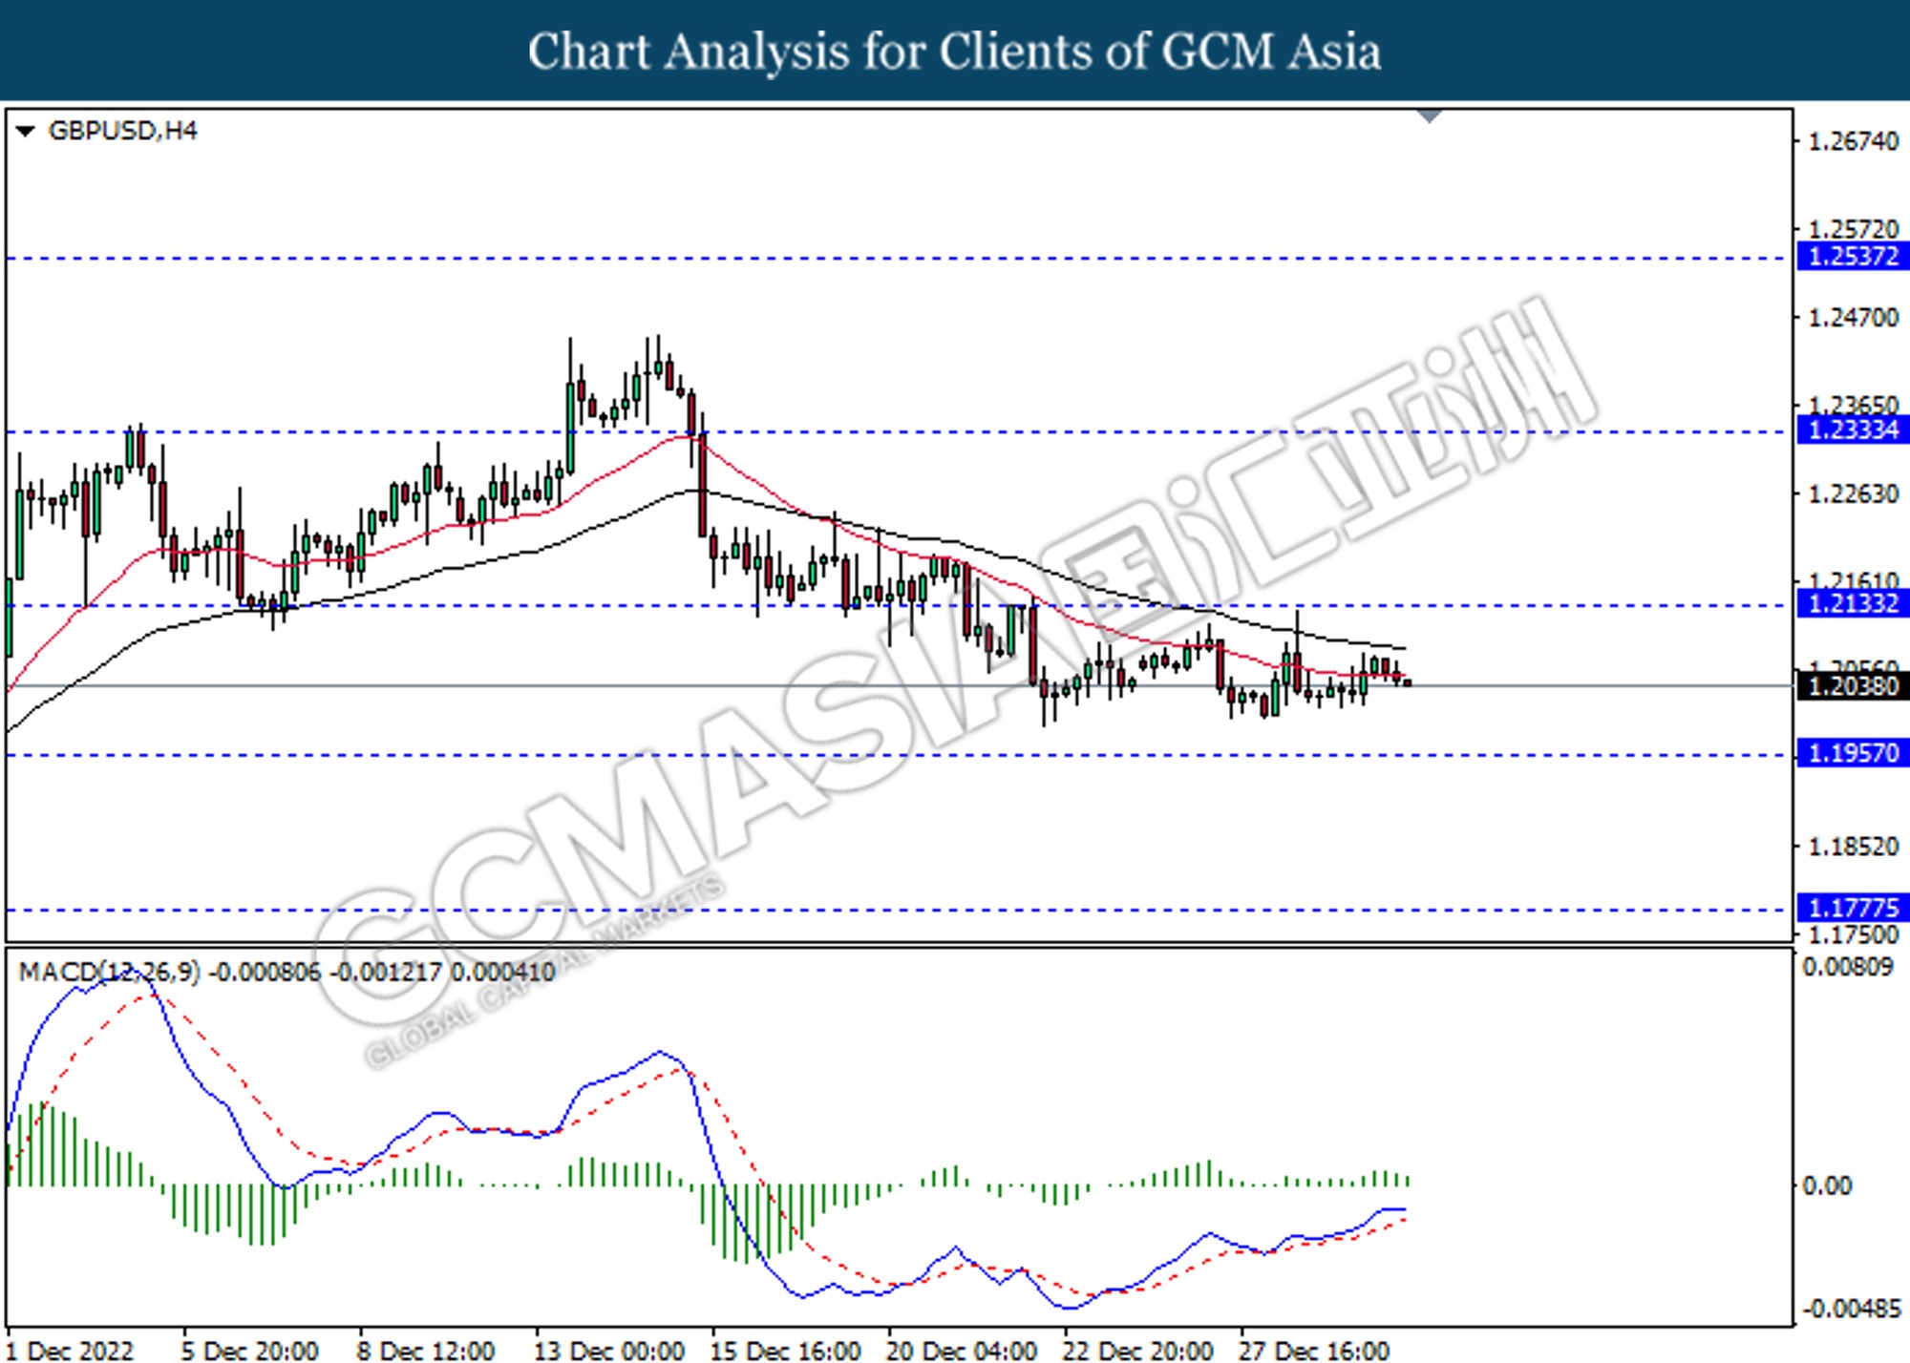
Task: Click the 1.17500 axis value
Action: click(1854, 934)
